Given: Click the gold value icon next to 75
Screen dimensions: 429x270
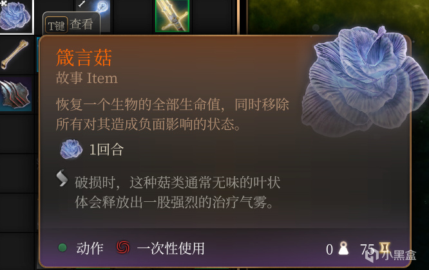Looking at the screenshot, I should 385,248.
